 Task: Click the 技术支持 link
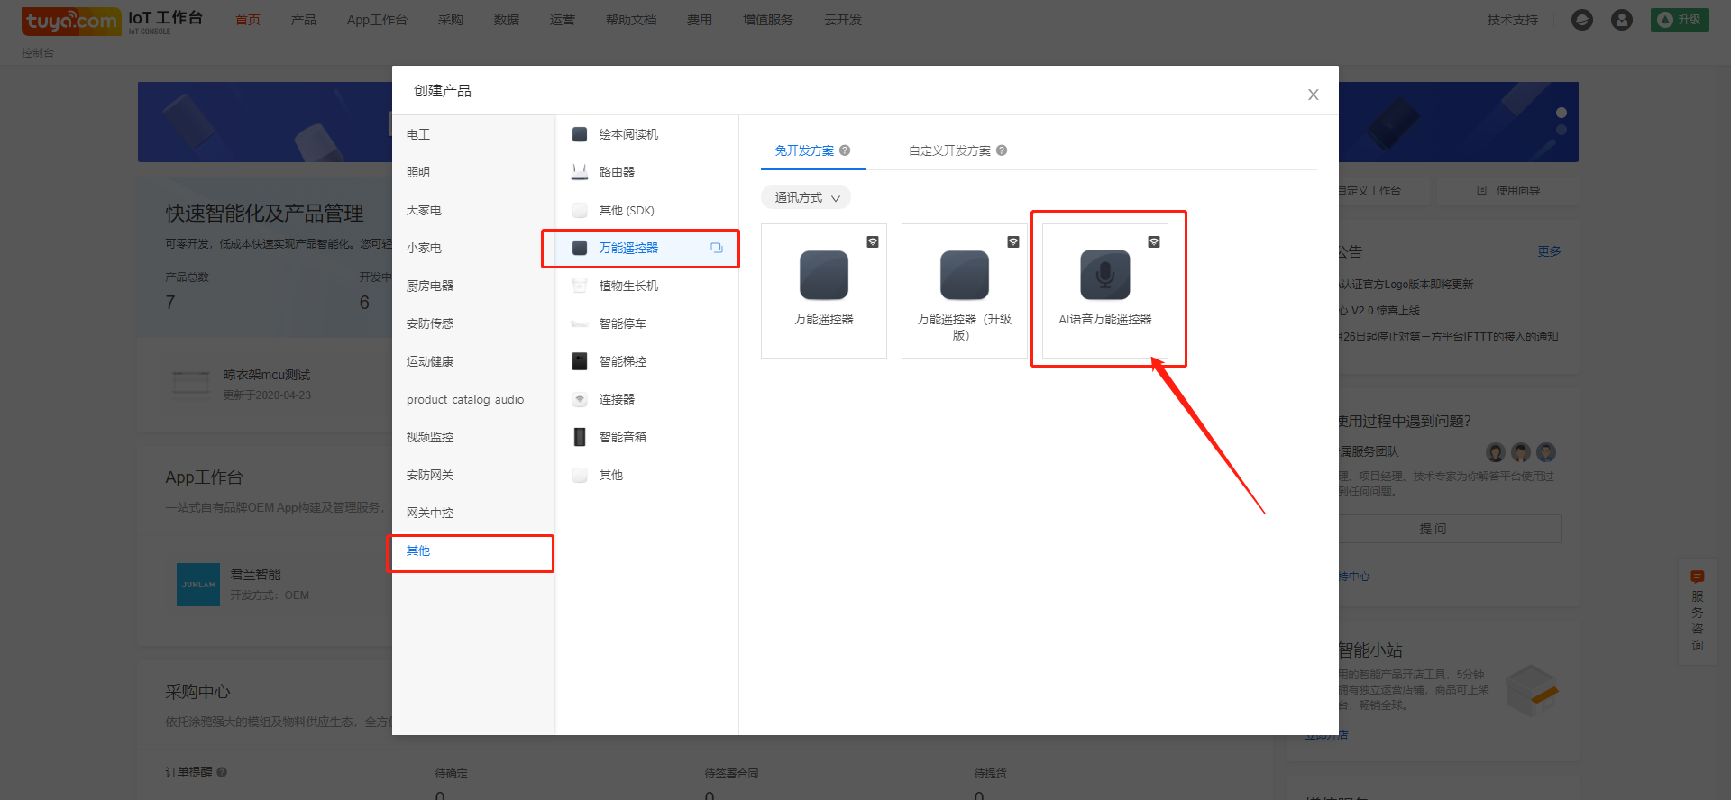[1512, 20]
